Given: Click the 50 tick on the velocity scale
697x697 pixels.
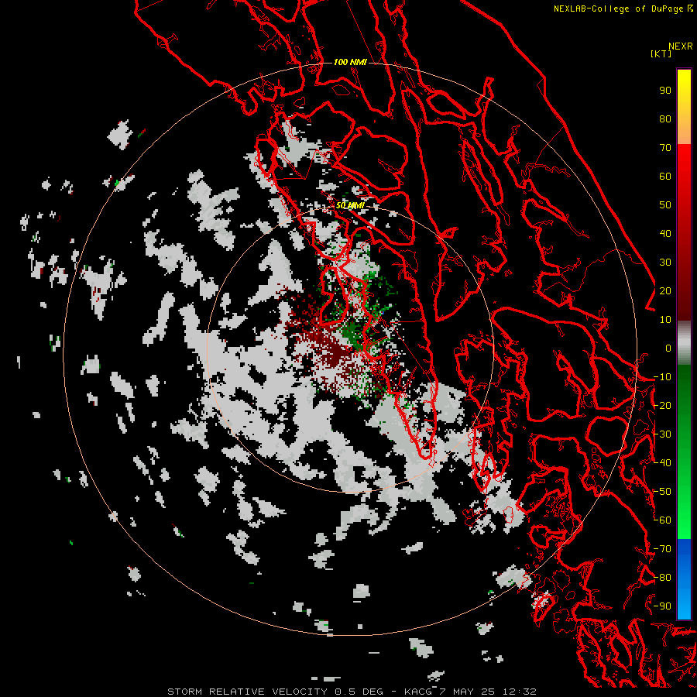Looking at the screenshot, I should pos(665,205).
